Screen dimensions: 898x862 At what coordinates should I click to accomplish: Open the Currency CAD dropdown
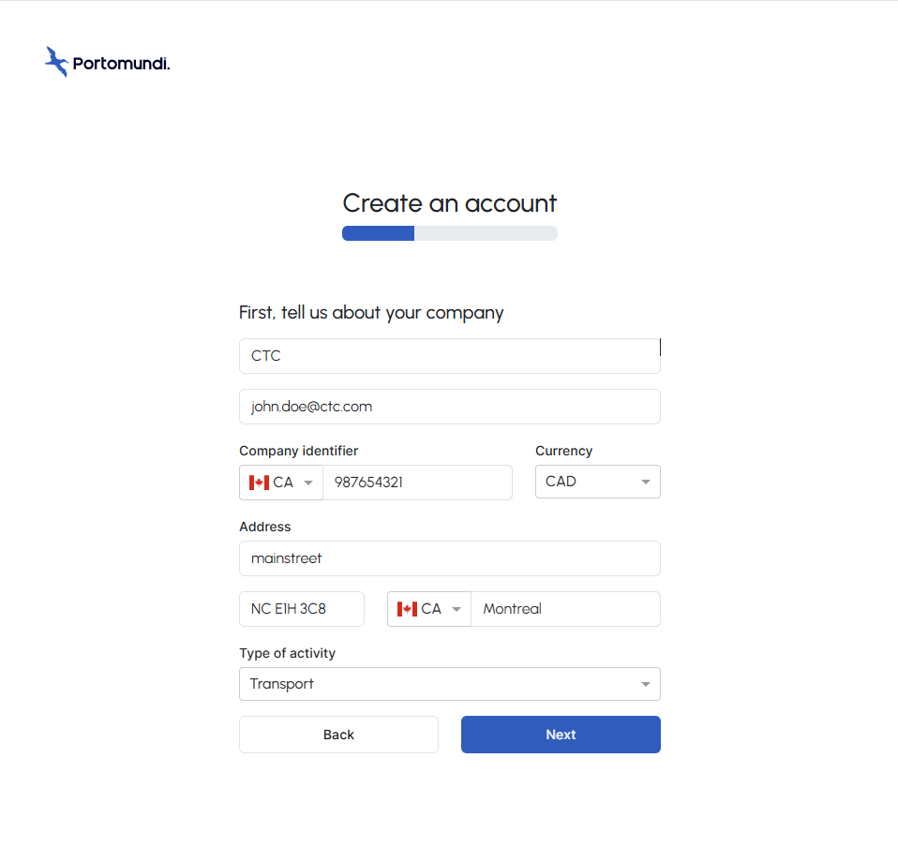point(598,482)
